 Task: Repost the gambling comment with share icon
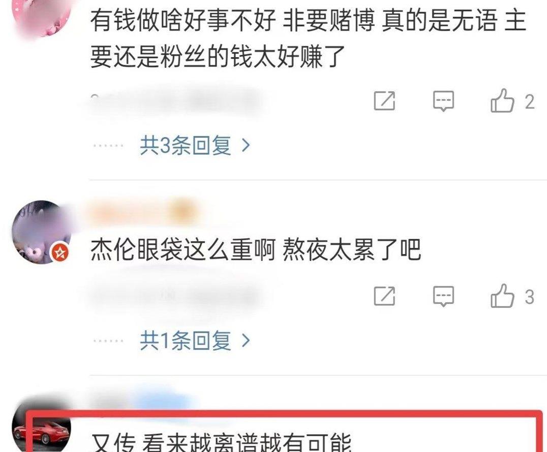coord(384,101)
